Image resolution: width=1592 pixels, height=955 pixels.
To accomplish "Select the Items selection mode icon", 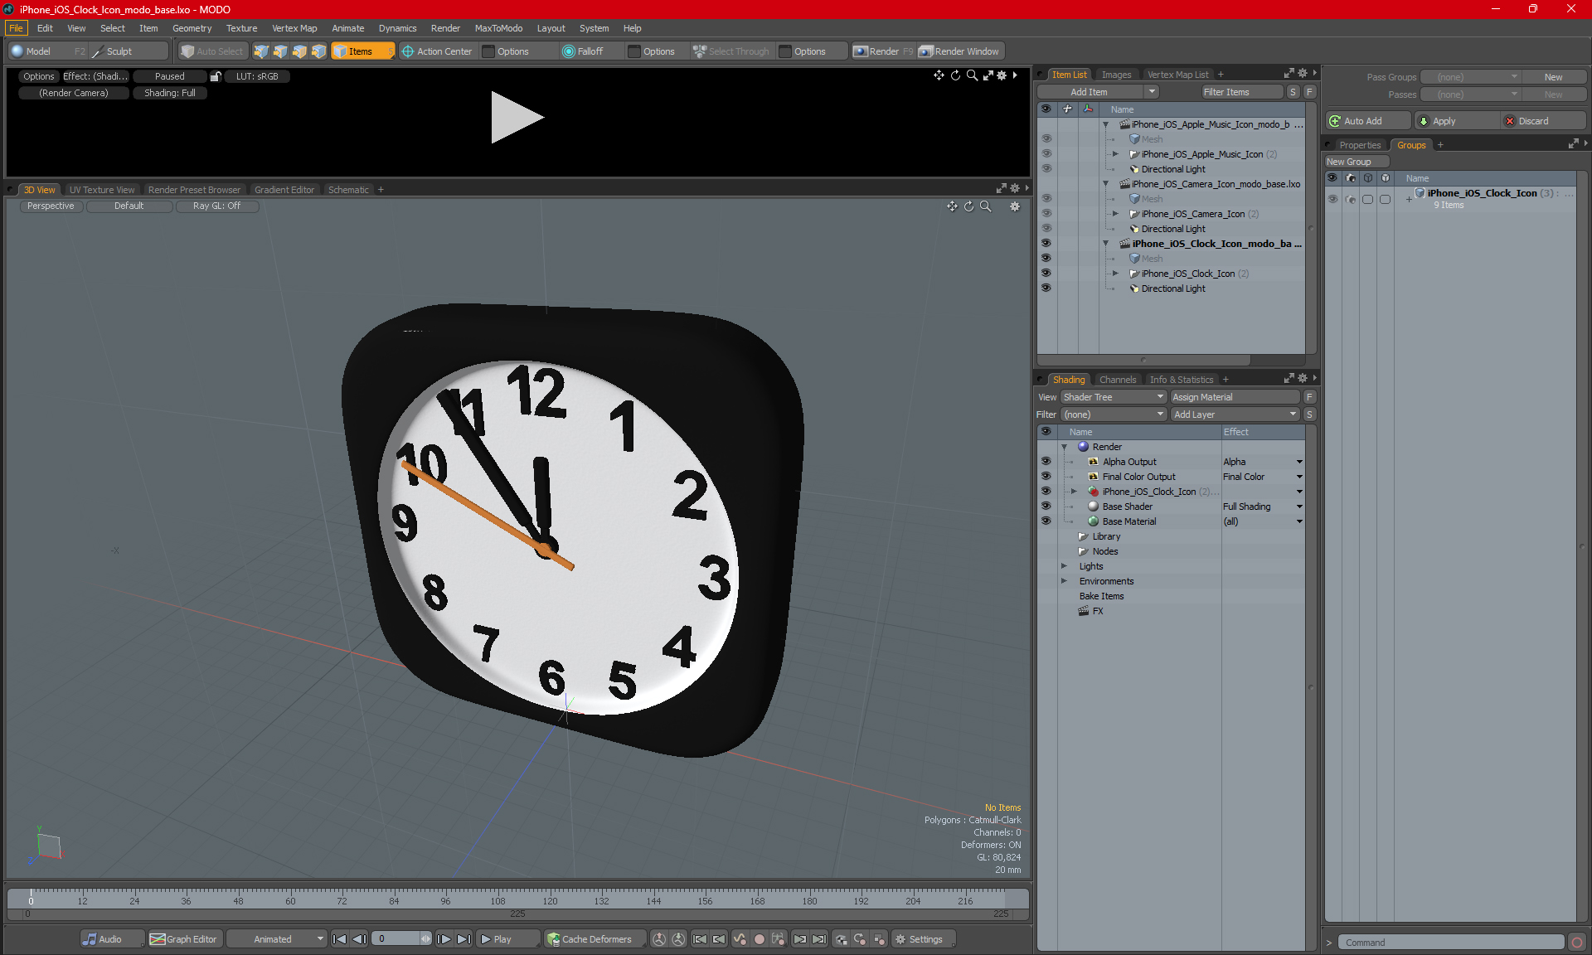I will [359, 50].
